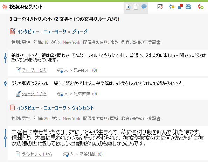208x162 pixels.
Task: Open the word cloud ABC icon
Action: point(188,7)
